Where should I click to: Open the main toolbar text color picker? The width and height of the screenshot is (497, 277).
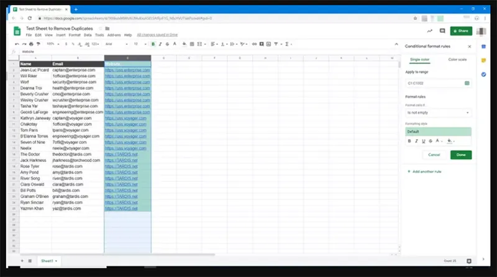tap(175, 44)
